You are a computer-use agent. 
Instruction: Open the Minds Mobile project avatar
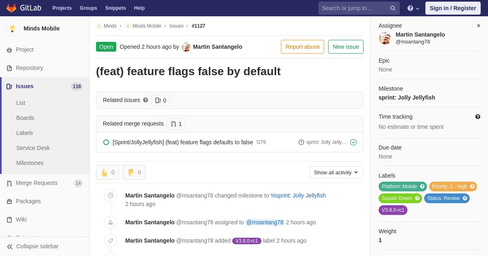(x=12, y=28)
